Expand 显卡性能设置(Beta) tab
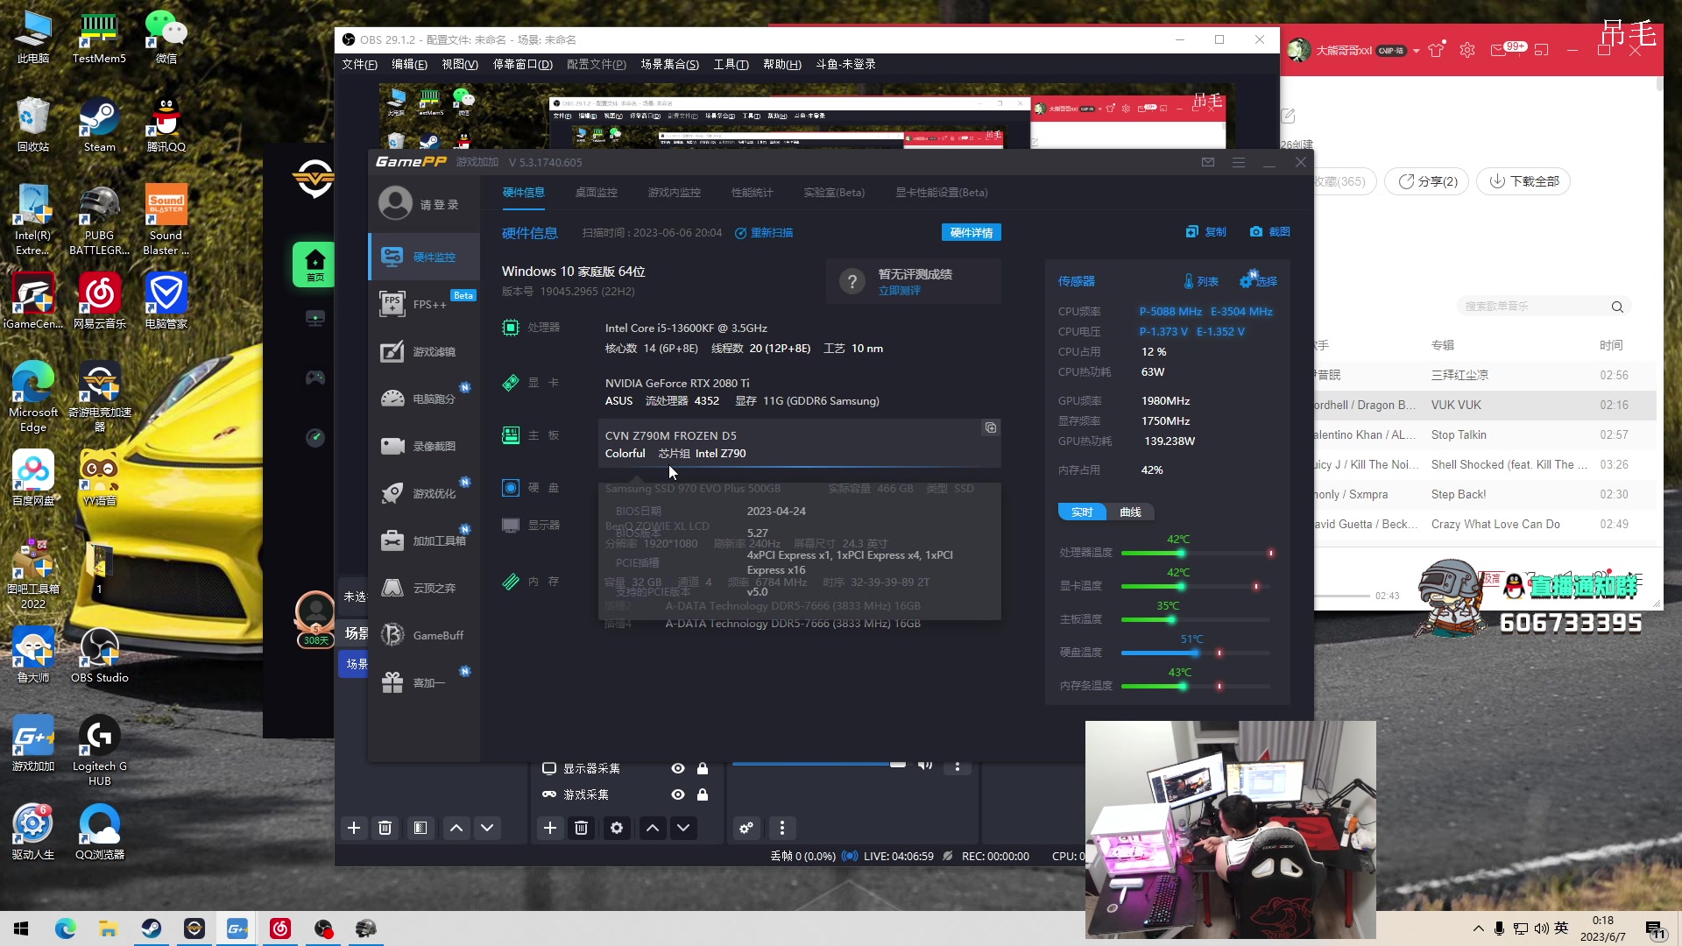 coord(940,192)
